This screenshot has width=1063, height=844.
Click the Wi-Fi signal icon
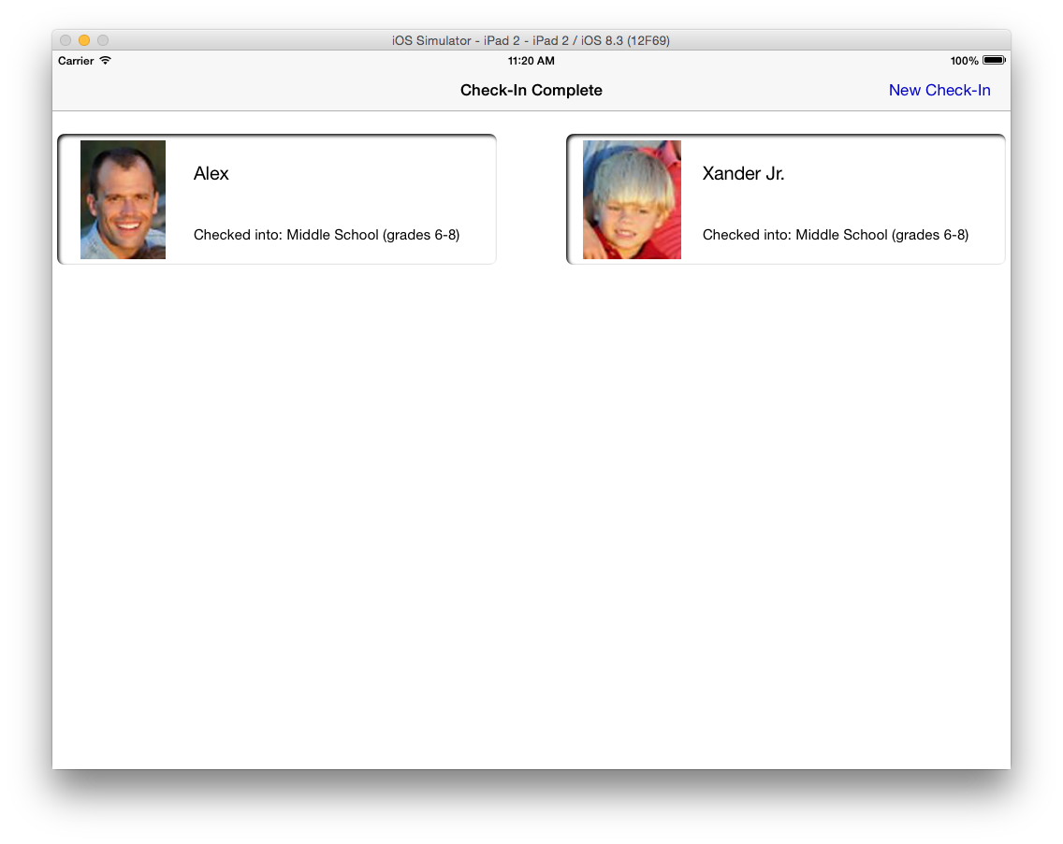coord(106,61)
